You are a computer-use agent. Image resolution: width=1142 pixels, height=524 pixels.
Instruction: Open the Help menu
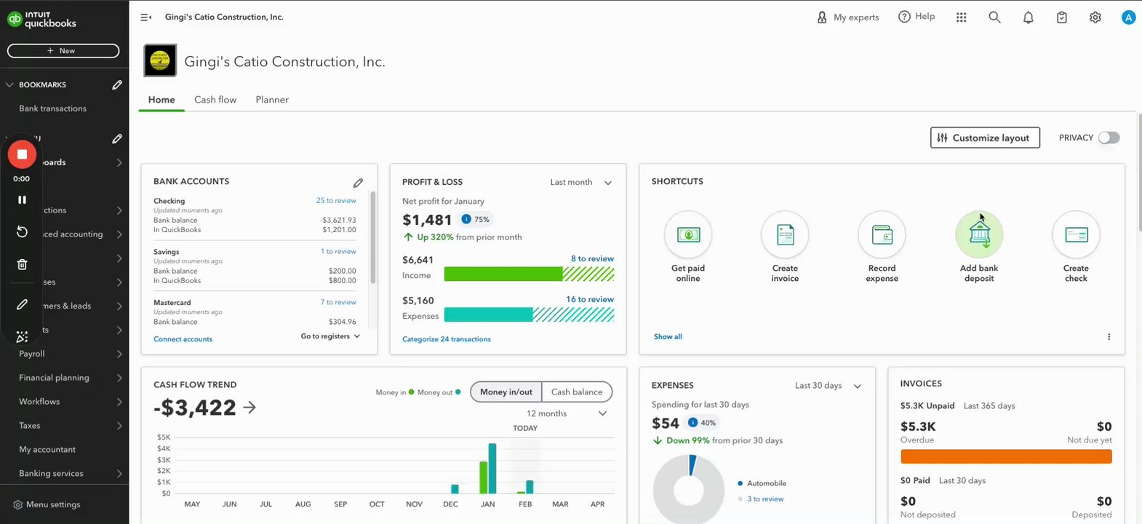pos(917,17)
